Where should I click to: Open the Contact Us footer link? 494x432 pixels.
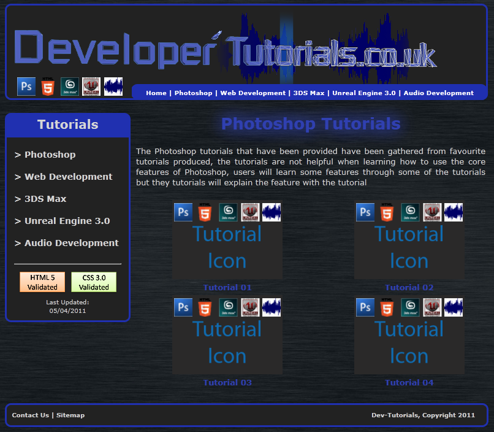31,415
